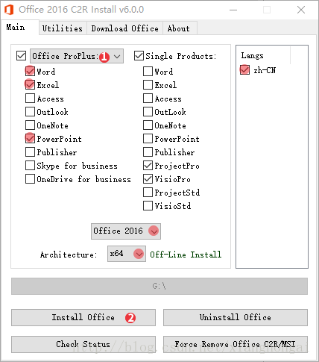Check the VisioStd checkbox
Screen dimensions: 319x362
coord(148,206)
